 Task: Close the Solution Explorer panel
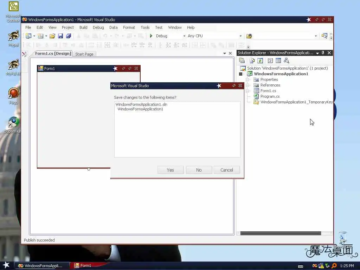329,53
